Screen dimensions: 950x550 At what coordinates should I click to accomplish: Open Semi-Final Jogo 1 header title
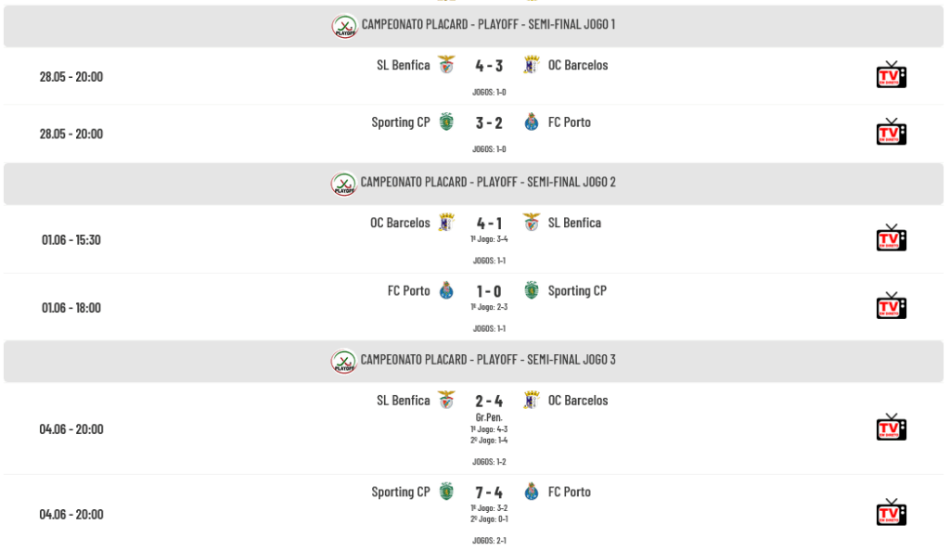(488, 24)
